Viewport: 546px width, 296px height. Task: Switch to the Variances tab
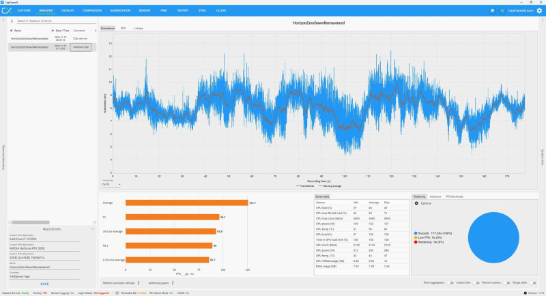click(x=435, y=196)
